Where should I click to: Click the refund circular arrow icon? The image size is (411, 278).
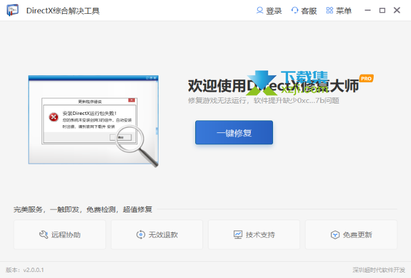(141, 235)
